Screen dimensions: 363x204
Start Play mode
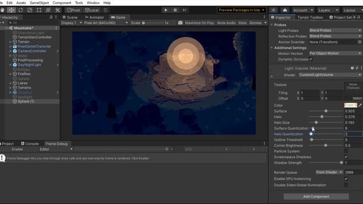166,10
